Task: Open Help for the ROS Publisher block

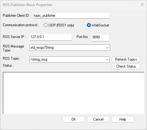Action: pyautogui.click(x=123, y=119)
